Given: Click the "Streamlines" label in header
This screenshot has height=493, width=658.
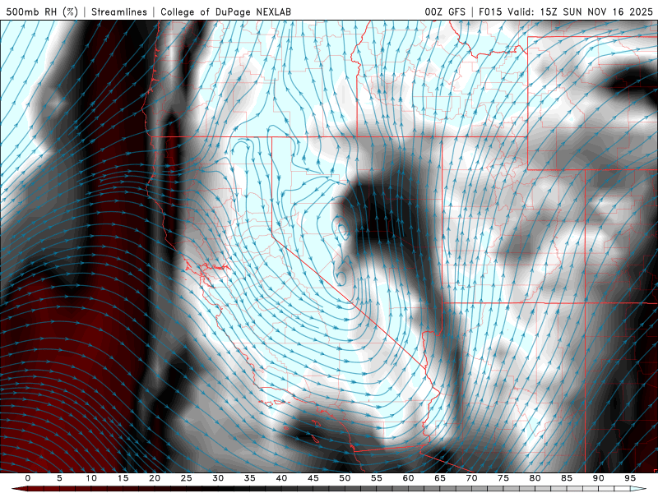Looking at the screenshot, I should [x=119, y=12].
